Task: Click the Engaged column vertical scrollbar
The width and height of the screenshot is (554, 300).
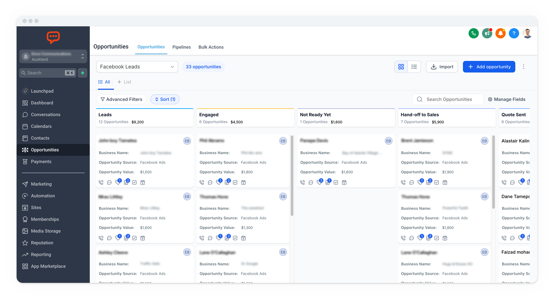Action: tap(292, 176)
